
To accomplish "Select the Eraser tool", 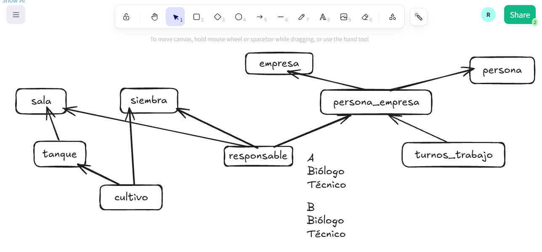I will [365, 17].
